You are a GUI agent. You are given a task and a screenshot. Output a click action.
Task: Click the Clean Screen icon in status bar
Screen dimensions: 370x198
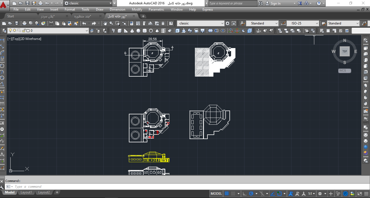click(359, 194)
